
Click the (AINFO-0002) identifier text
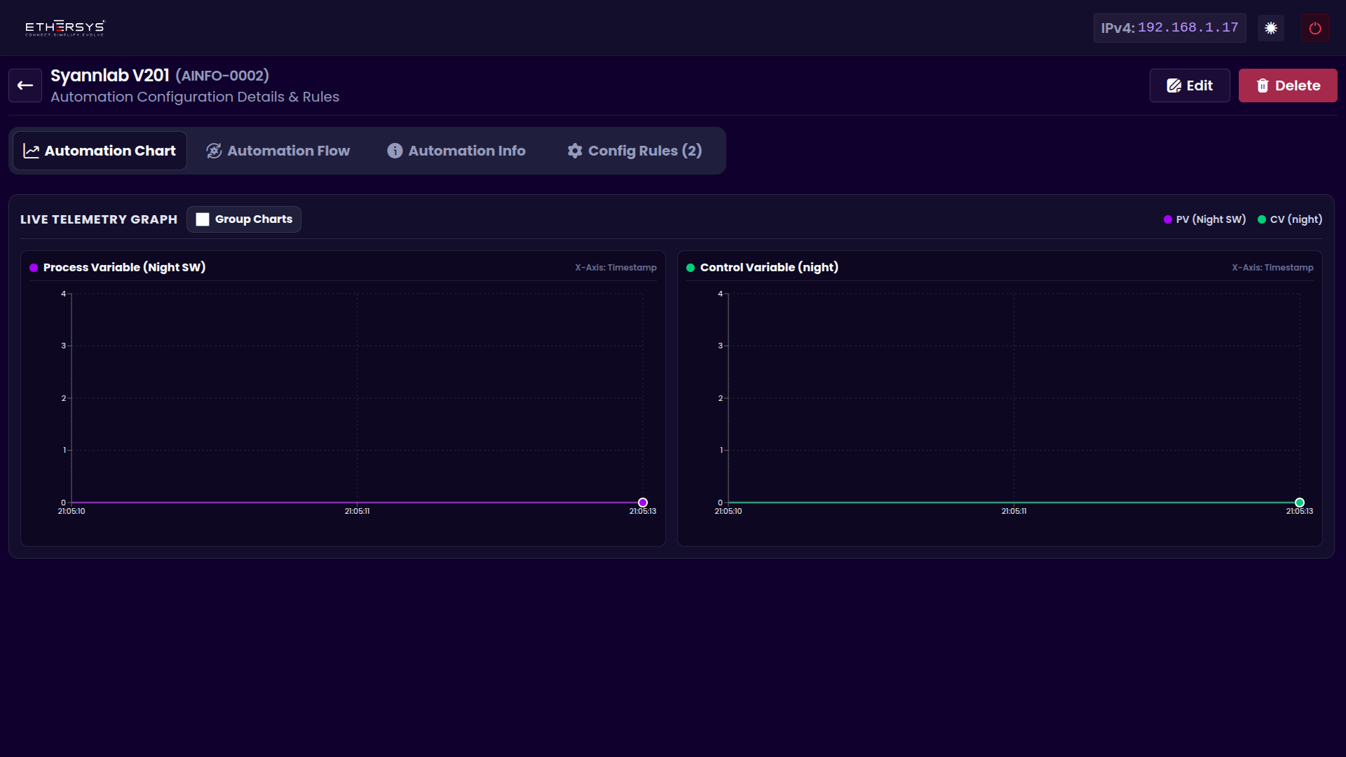[222, 76]
